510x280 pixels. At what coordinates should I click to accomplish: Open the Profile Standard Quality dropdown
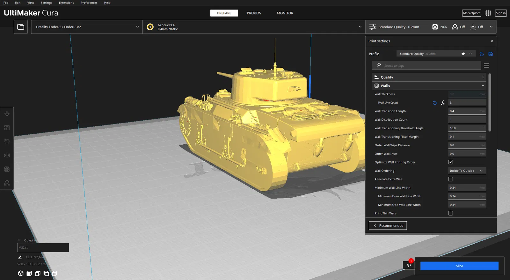pos(436,54)
